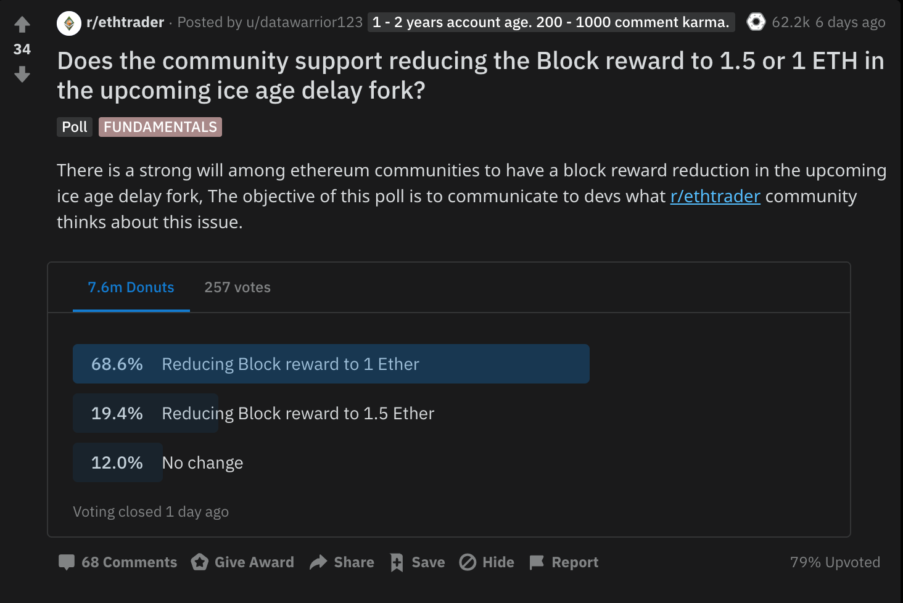Image resolution: width=903 pixels, height=603 pixels.
Task: Click the Give Award badge icon
Action: point(200,562)
